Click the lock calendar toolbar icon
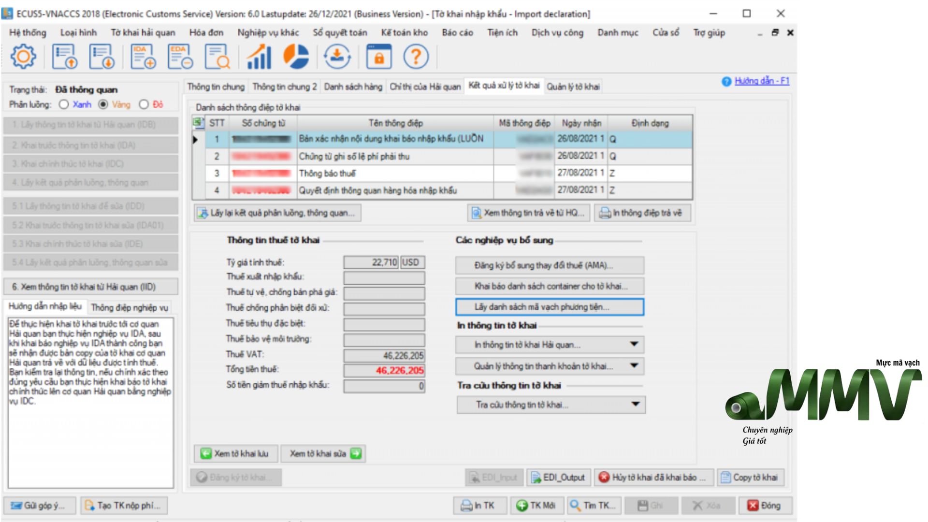Screen dimensions: 928x522 click(x=379, y=57)
